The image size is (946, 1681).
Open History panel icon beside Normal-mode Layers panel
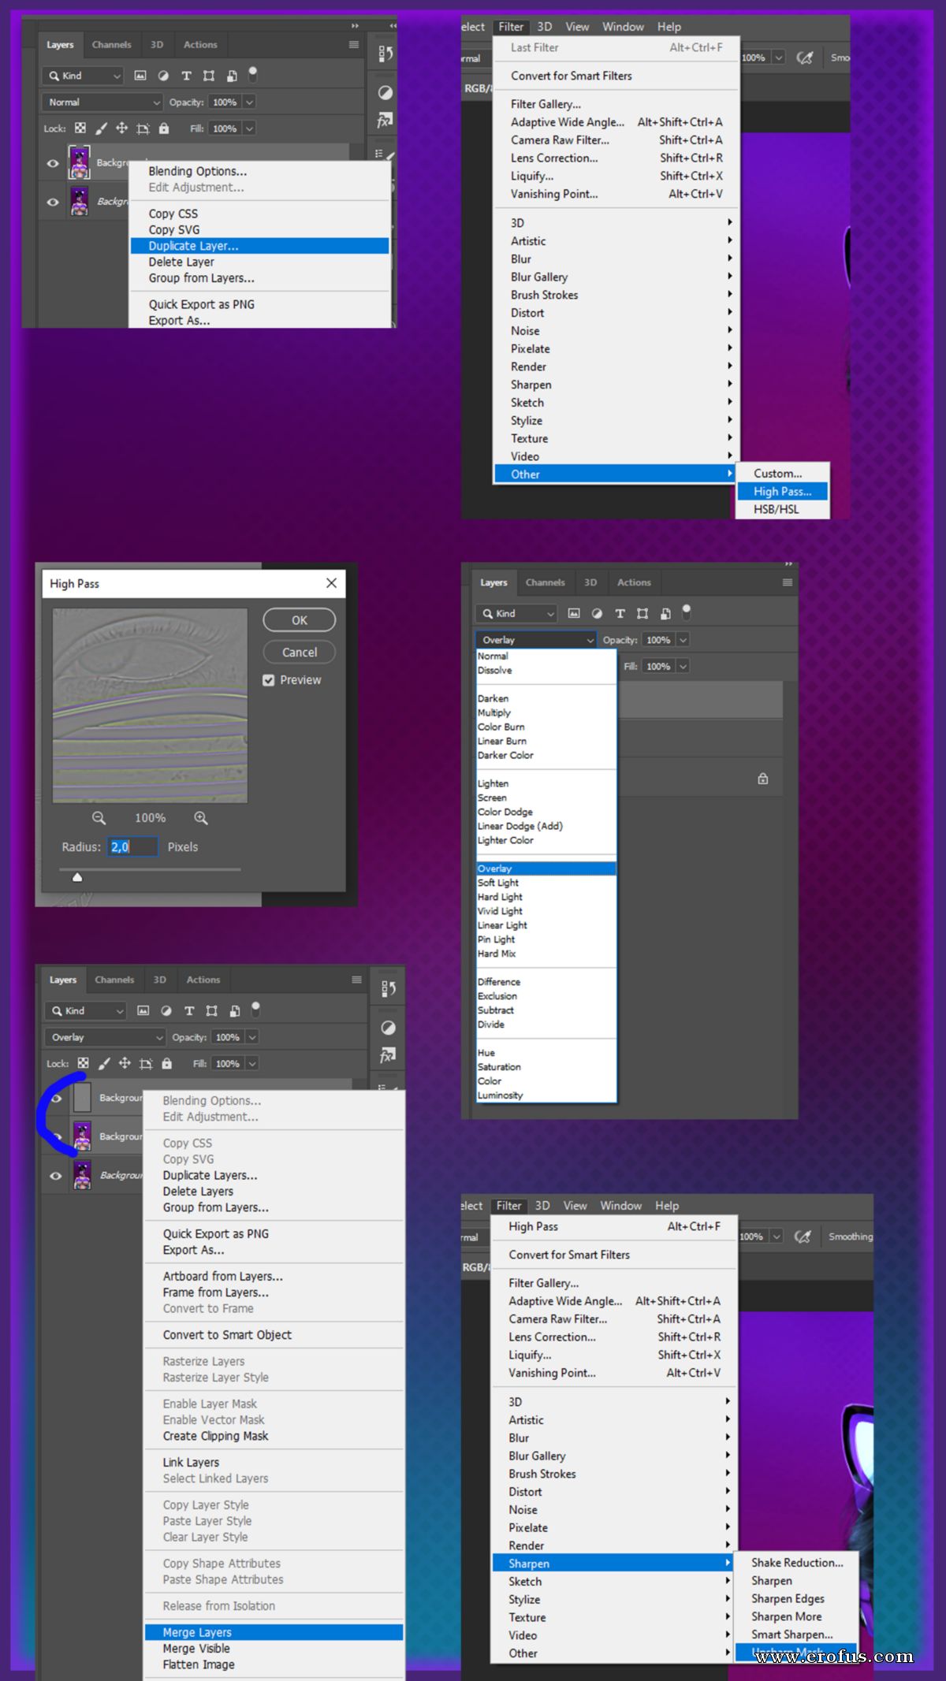pos(385,54)
